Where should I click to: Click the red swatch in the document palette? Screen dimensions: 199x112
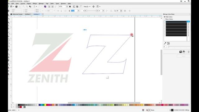tap(21, 107)
